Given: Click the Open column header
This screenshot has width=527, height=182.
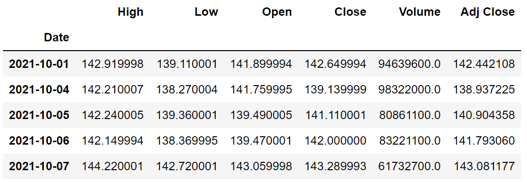Looking at the screenshot, I should click(x=277, y=12).
